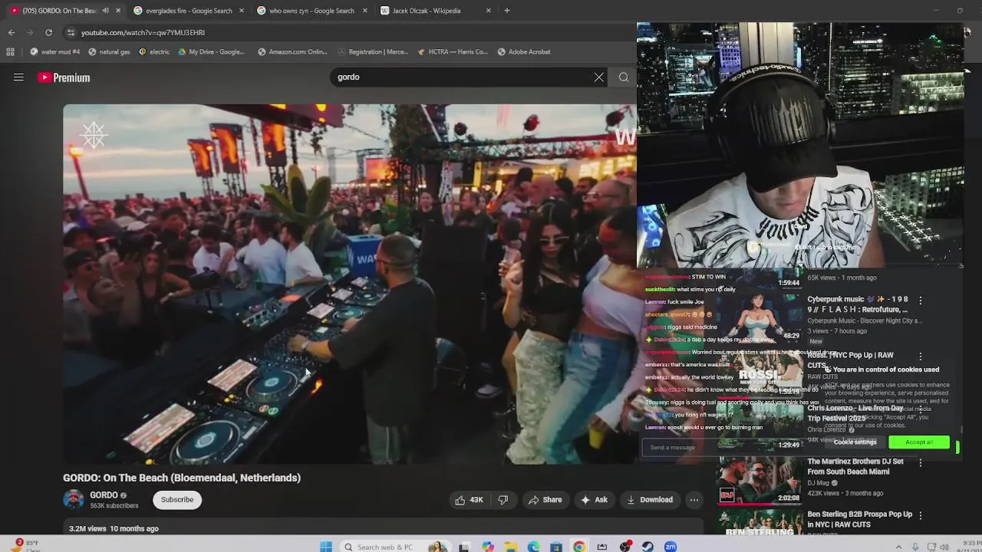Open the Registration Mercedes bookmark
982x552 pixels.
coord(372,51)
